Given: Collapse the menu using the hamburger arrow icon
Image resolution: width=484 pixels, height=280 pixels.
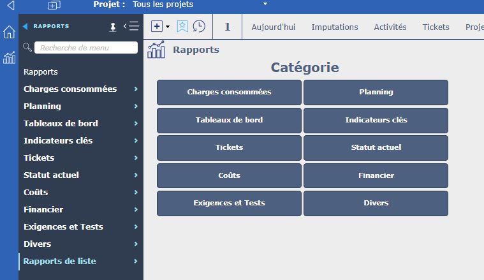Looking at the screenshot, I should click(x=131, y=26).
